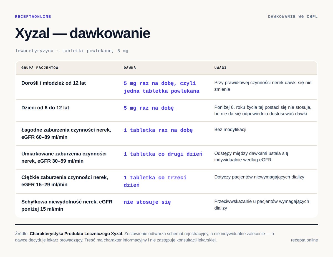Open the recepta.online footer link
Image resolution: width=333 pixels, height=257 pixels.
(304, 240)
